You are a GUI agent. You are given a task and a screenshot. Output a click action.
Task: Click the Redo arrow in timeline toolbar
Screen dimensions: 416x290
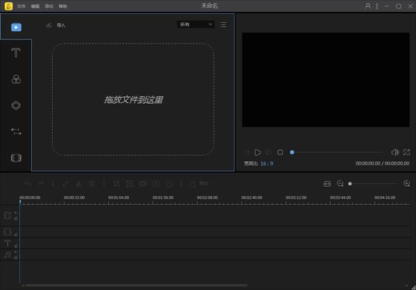41,183
